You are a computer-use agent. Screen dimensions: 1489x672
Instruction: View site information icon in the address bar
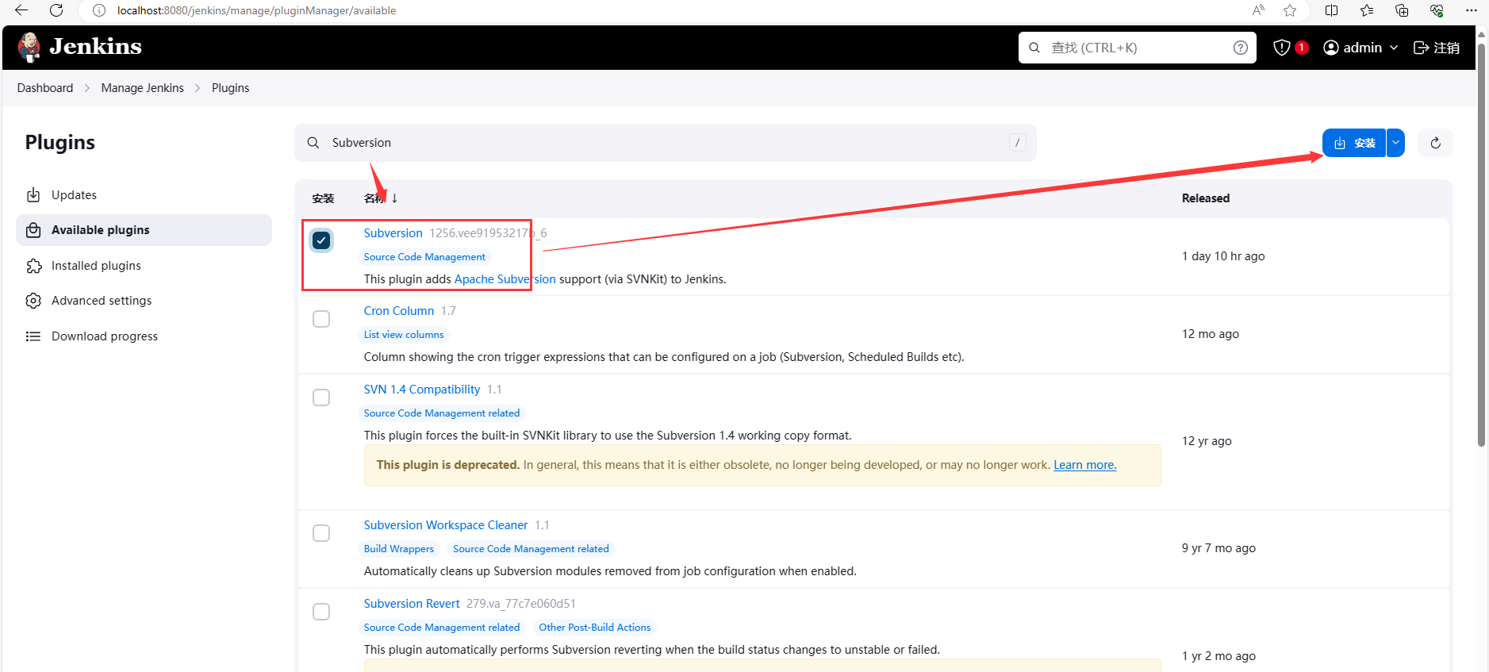click(99, 10)
